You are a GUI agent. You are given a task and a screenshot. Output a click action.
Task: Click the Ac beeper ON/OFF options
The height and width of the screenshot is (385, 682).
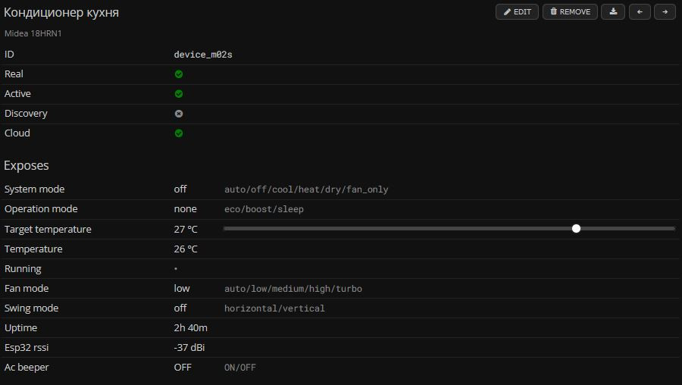240,368
